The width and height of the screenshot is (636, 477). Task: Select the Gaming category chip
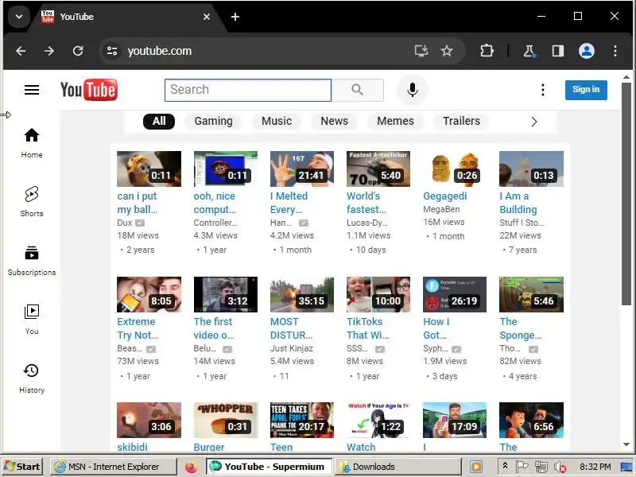(x=213, y=122)
